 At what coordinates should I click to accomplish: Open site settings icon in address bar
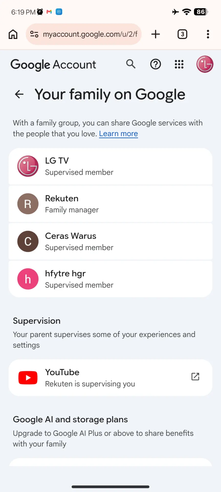point(34,34)
